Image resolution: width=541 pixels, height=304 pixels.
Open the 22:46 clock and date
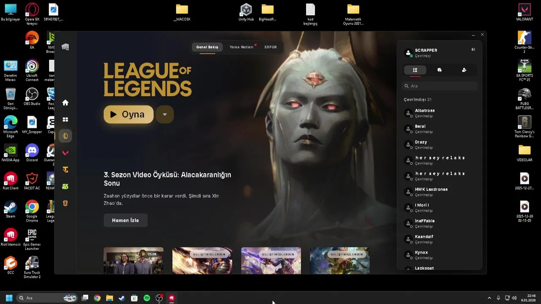529,298
